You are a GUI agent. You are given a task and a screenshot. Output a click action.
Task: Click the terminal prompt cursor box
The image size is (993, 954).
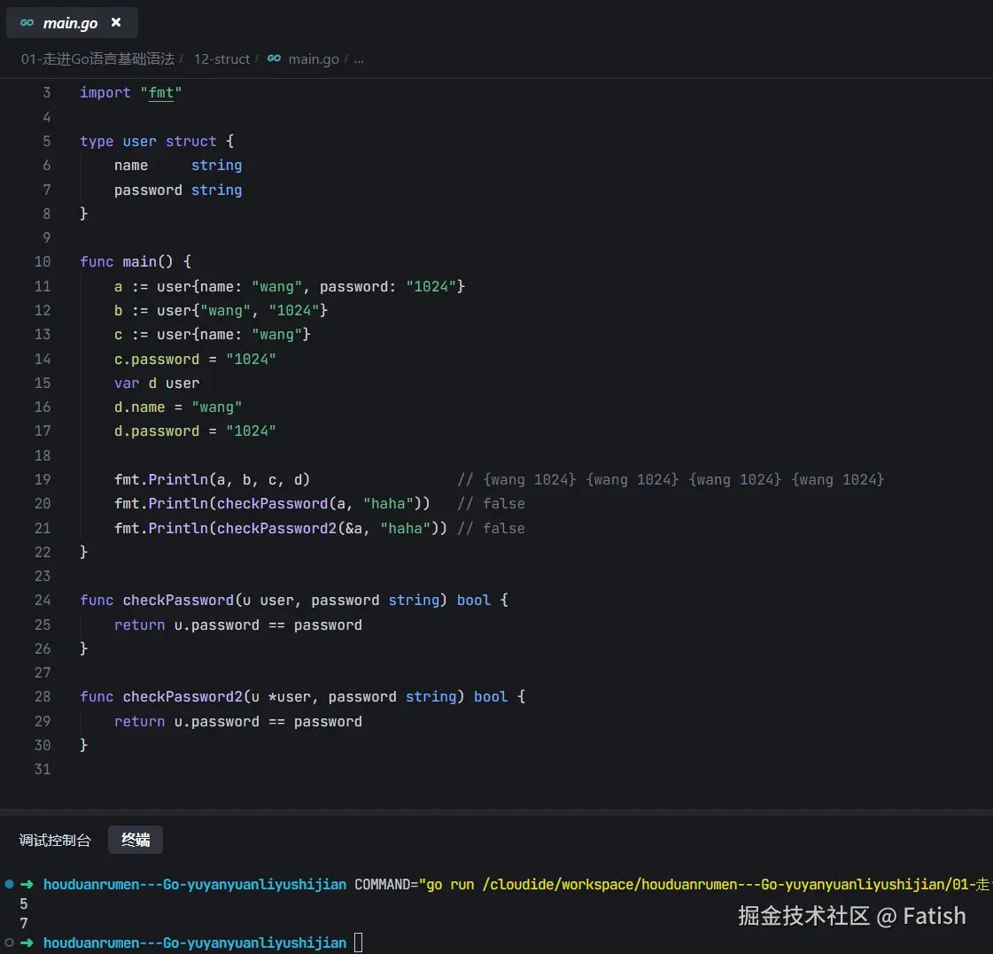tap(359, 942)
